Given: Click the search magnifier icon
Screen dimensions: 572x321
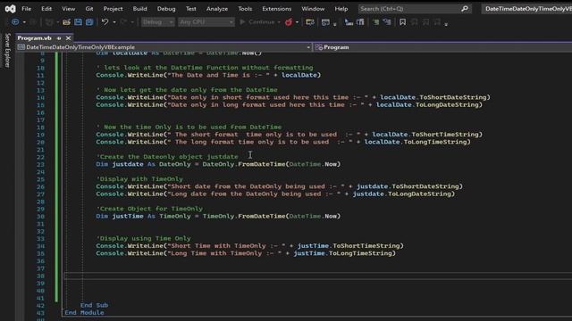Looking at the screenshot, I should pyautogui.click(x=465, y=8).
